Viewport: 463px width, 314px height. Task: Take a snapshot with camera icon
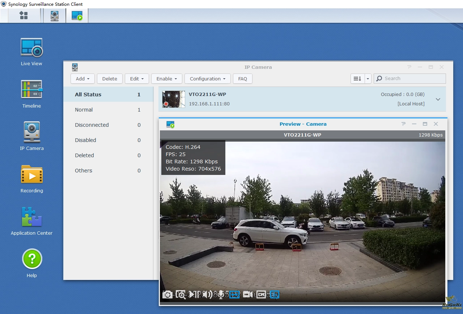(167, 294)
